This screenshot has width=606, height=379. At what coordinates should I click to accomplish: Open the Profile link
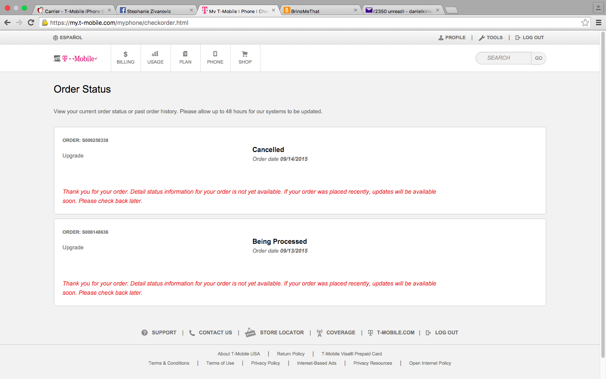[x=455, y=38]
